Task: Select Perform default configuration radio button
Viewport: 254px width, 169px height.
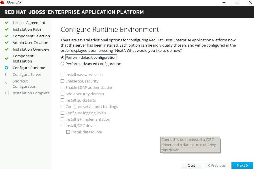Action: coord(62,57)
